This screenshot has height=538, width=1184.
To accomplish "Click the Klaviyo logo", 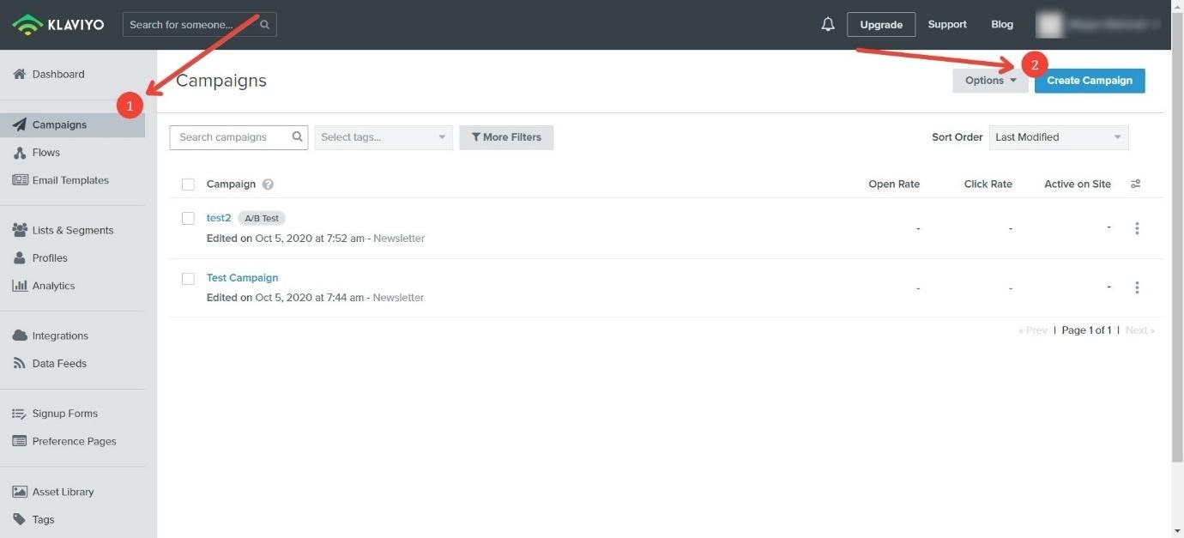I will (x=58, y=25).
